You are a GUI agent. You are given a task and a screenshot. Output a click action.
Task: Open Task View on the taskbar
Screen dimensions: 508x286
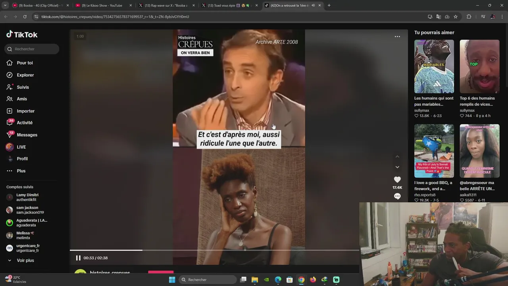(x=243, y=280)
